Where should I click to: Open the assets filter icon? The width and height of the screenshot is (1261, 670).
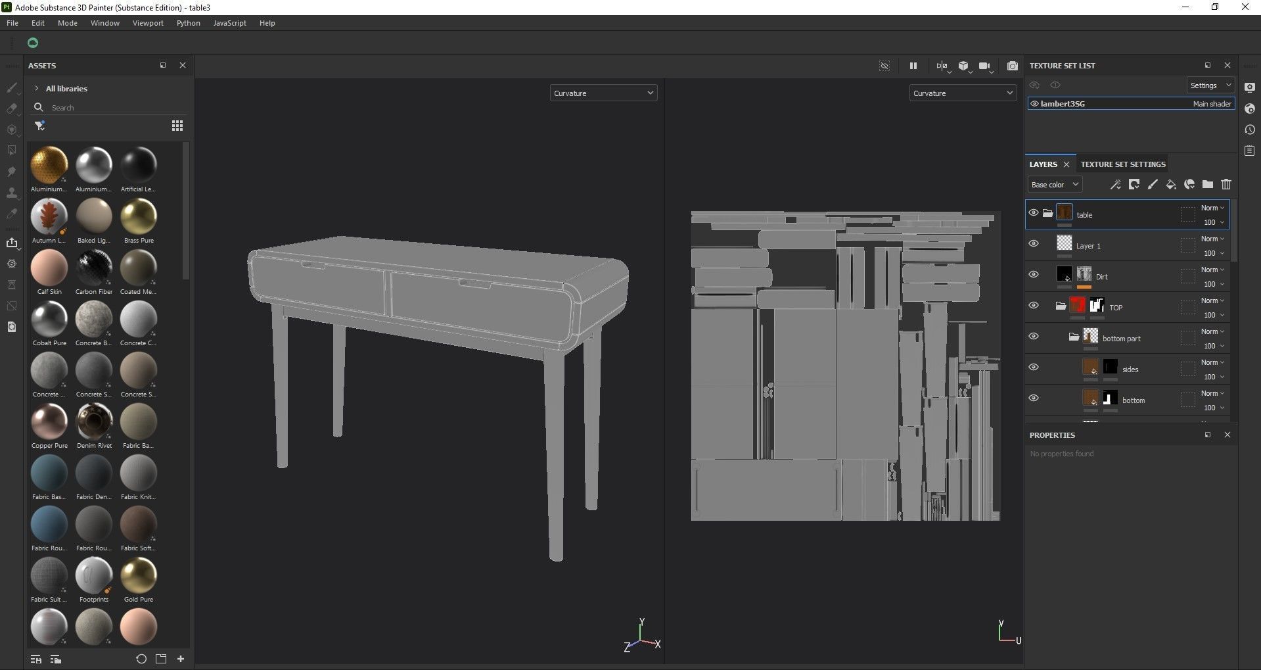pos(39,126)
